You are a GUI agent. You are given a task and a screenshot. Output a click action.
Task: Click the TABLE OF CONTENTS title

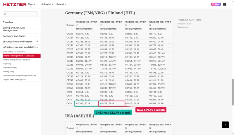pyautogui.click(x=189, y=20)
